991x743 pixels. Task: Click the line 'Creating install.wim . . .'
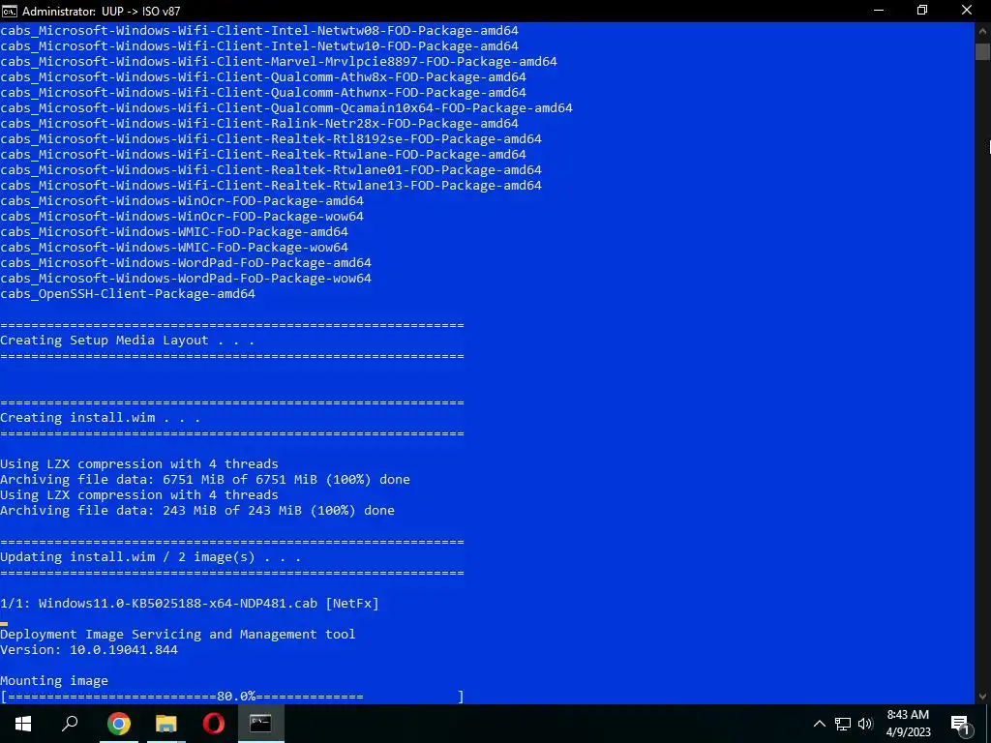pos(100,418)
